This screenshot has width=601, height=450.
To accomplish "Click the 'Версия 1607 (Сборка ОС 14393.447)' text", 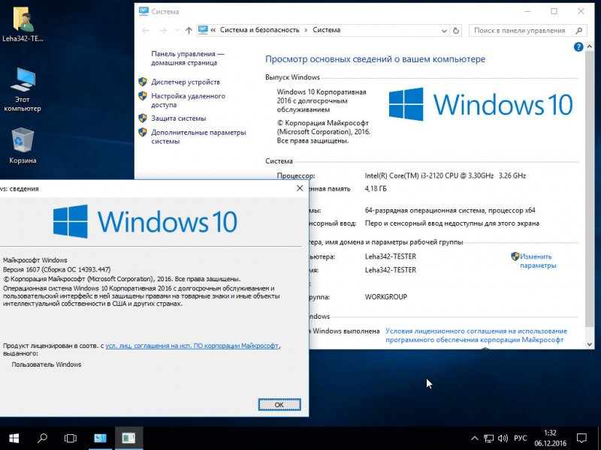I will tap(57, 269).
